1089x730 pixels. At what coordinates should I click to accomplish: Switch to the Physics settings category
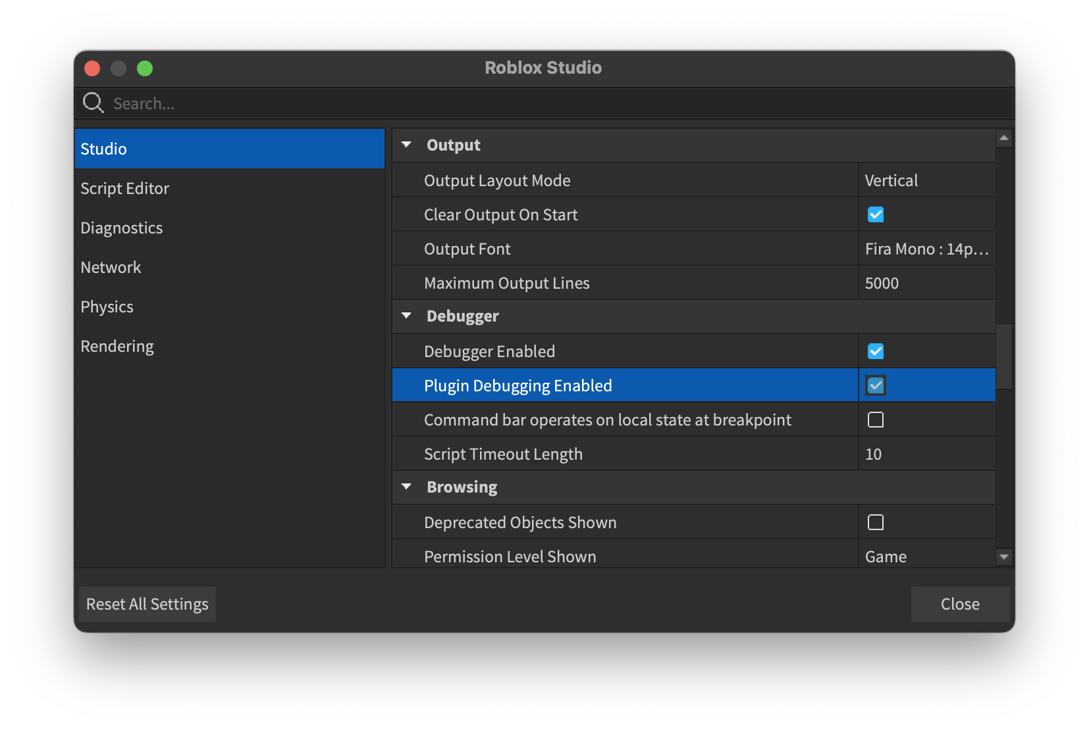click(x=230, y=306)
